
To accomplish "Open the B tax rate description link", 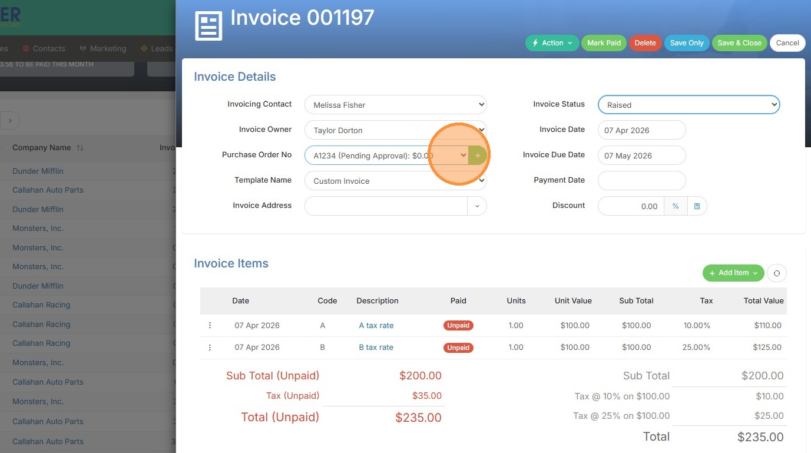I will (376, 348).
